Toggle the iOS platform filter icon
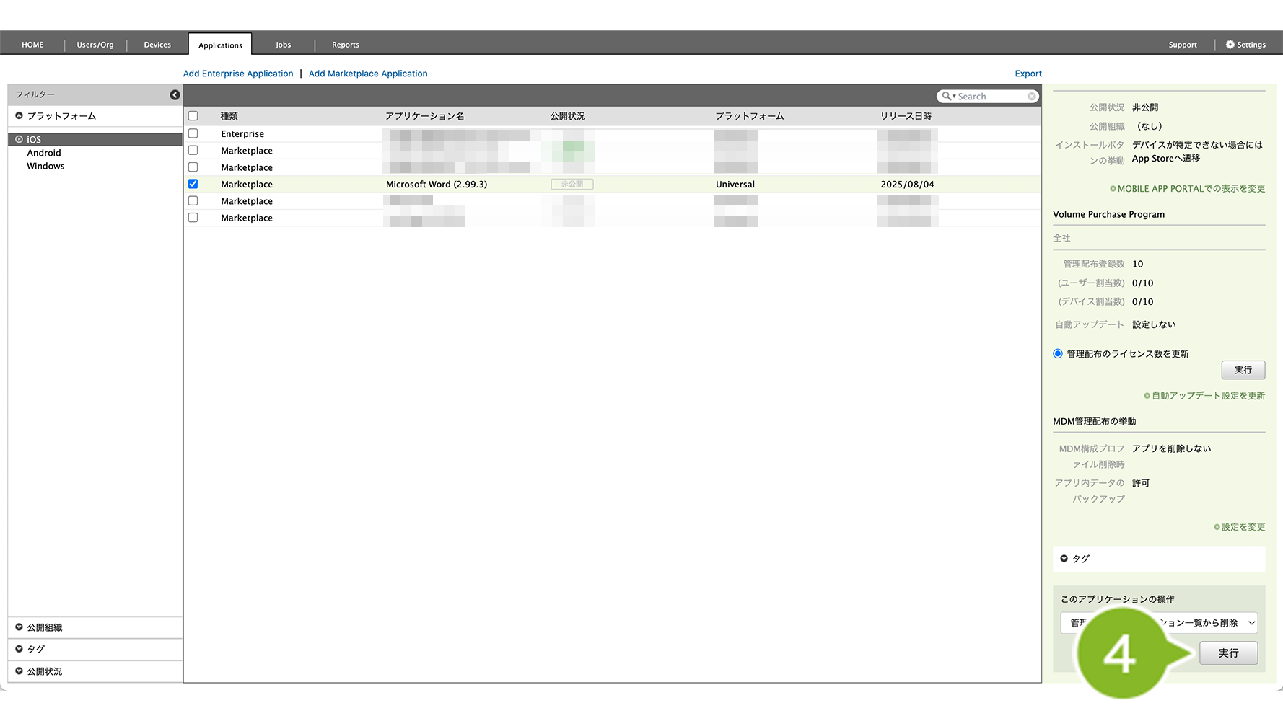This screenshot has width=1283, height=721. pos(19,140)
